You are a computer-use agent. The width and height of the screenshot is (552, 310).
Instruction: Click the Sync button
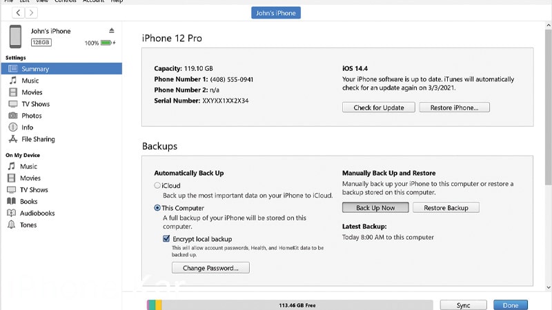click(x=463, y=305)
